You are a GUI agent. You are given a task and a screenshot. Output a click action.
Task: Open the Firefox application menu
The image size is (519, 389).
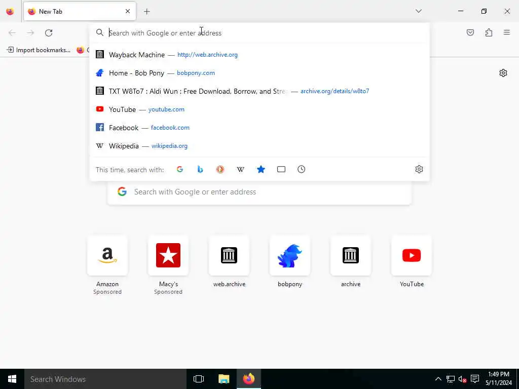pos(507,32)
